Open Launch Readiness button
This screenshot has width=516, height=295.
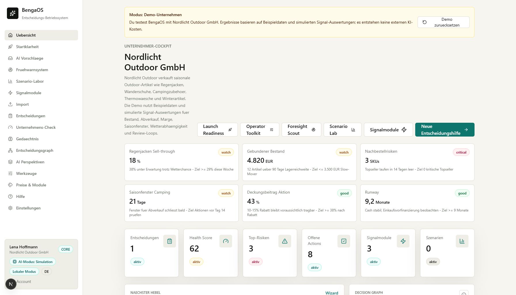[217, 130]
